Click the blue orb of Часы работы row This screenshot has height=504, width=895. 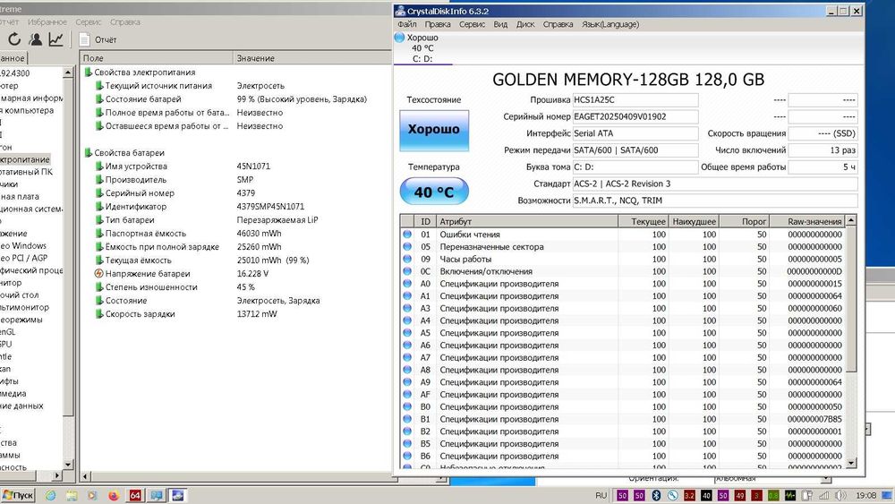[407, 259]
